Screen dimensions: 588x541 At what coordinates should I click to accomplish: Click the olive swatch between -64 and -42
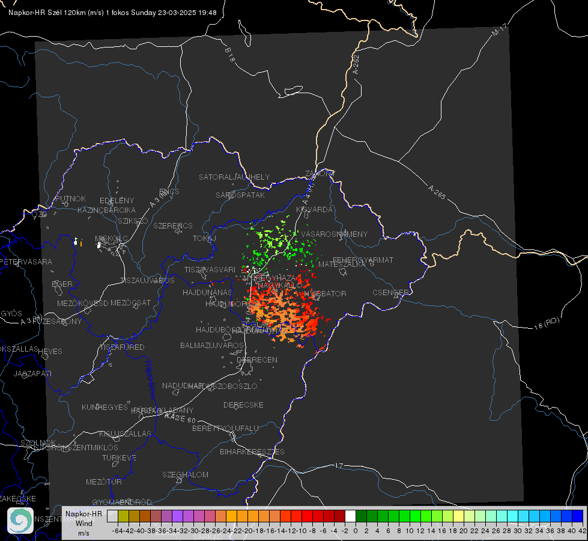(123, 516)
